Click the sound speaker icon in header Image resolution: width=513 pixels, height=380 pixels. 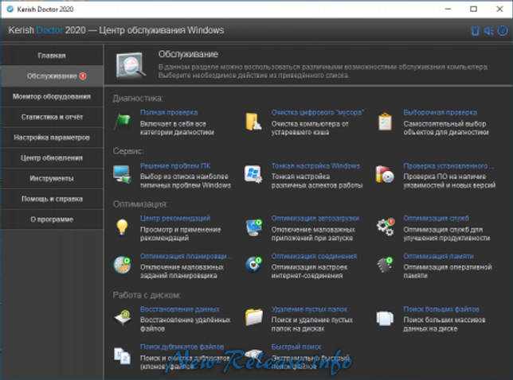click(489, 31)
